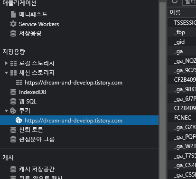
Task: Open the 매니페스트 item
Action: tap(33, 14)
